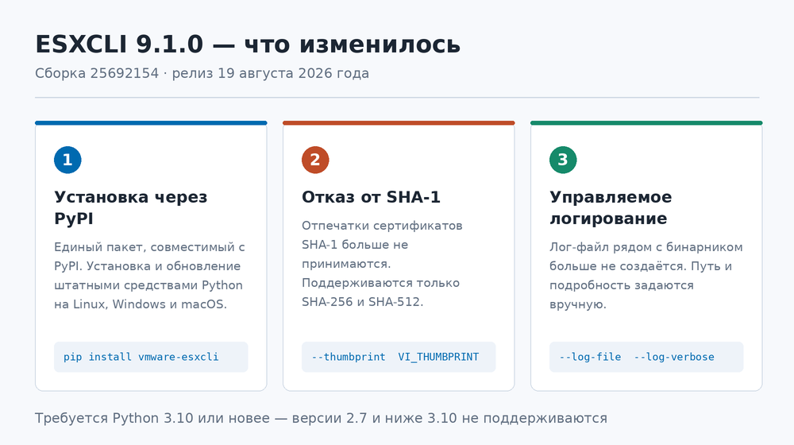Click the card title "Установка через PyPI"
This screenshot has width=794, height=445.
[x=131, y=207]
